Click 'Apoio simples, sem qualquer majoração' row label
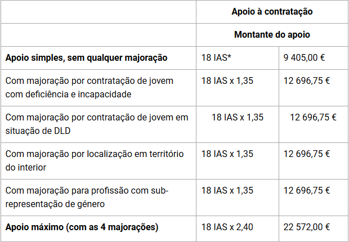 (86, 57)
